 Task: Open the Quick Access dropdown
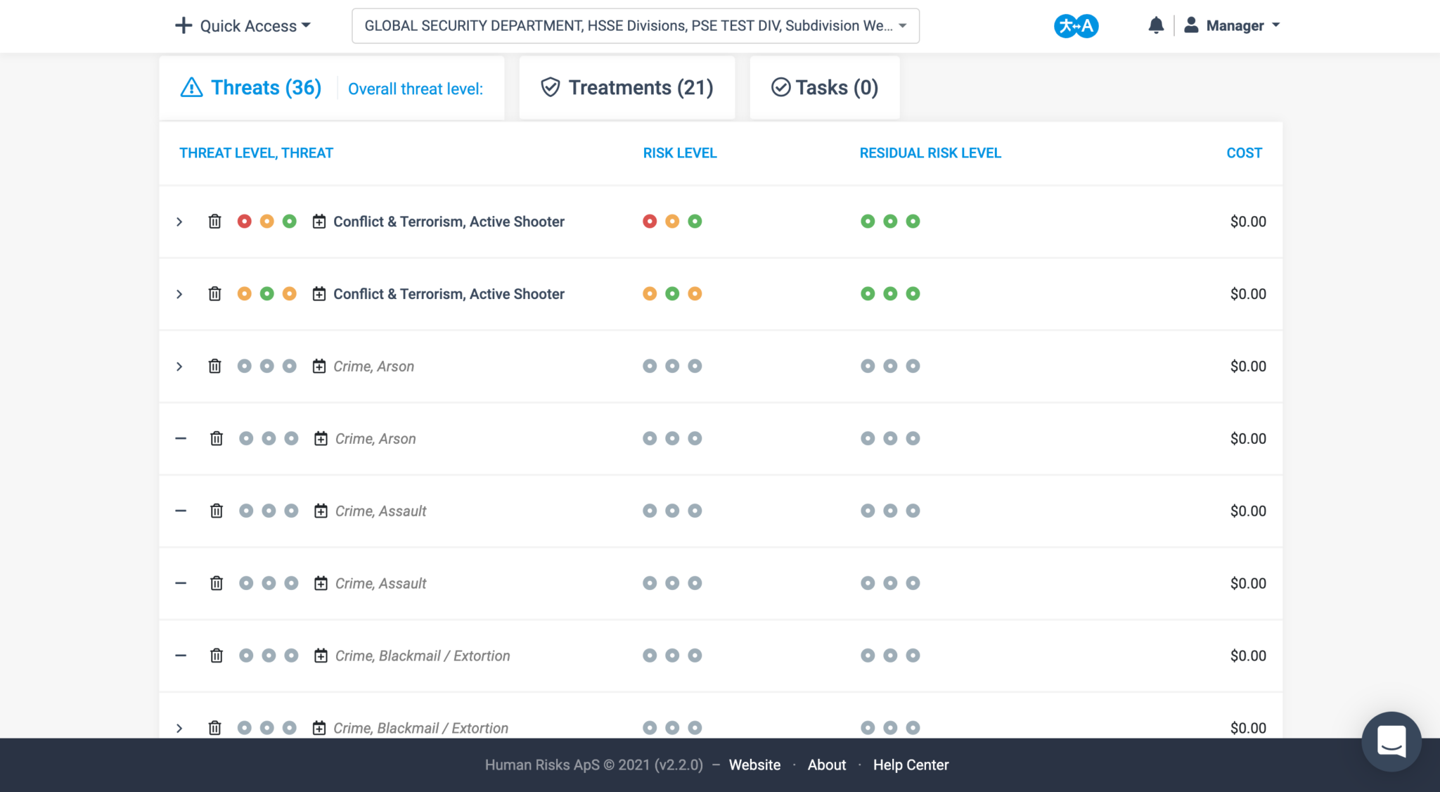point(243,26)
